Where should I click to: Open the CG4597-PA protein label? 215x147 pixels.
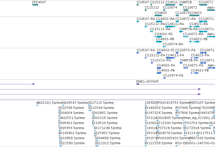click(146, 50)
